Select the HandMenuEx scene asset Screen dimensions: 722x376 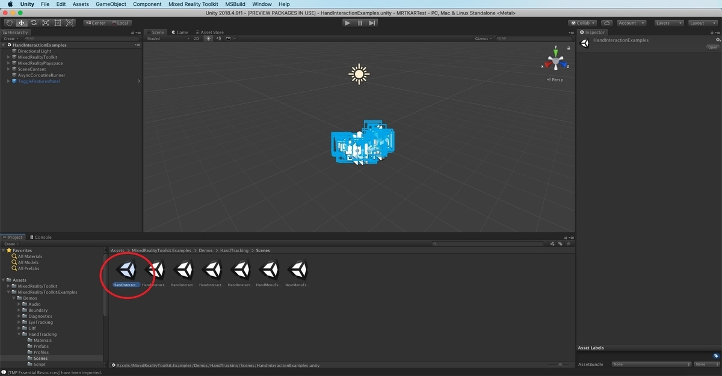pos(269,273)
